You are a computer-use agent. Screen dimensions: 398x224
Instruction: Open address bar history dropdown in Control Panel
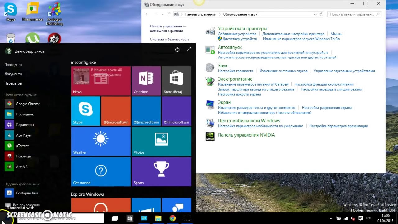click(x=315, y=14)
